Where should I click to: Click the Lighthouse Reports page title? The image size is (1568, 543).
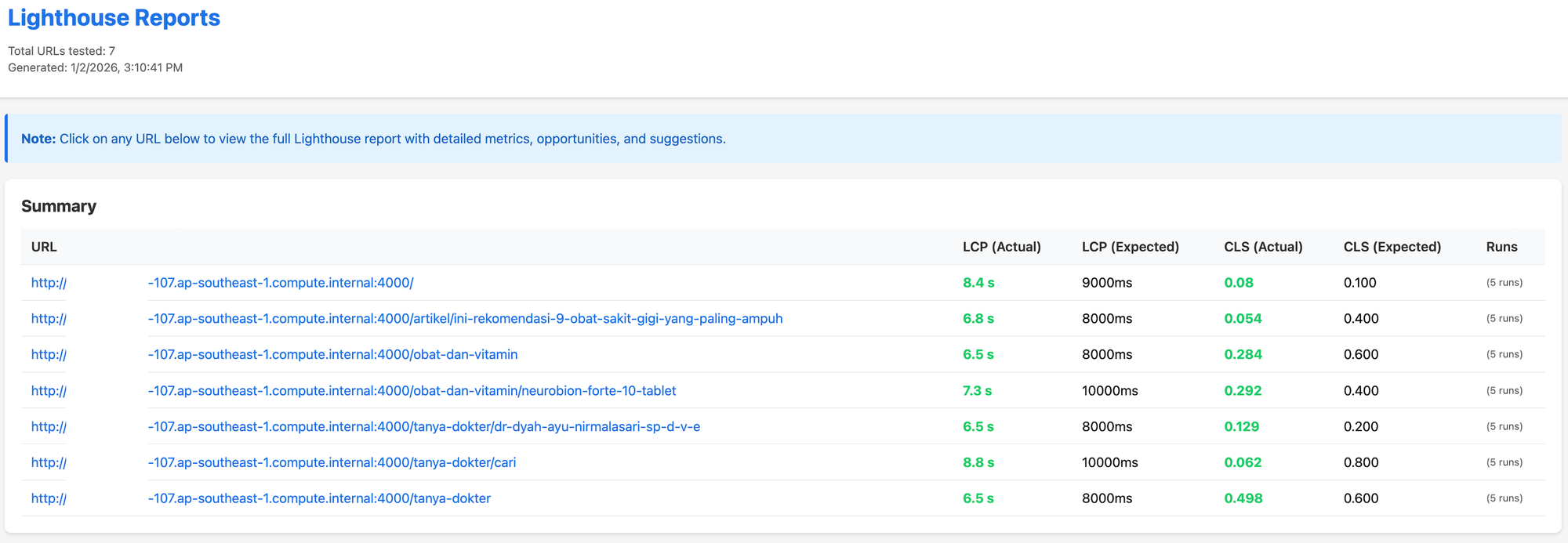114,18
